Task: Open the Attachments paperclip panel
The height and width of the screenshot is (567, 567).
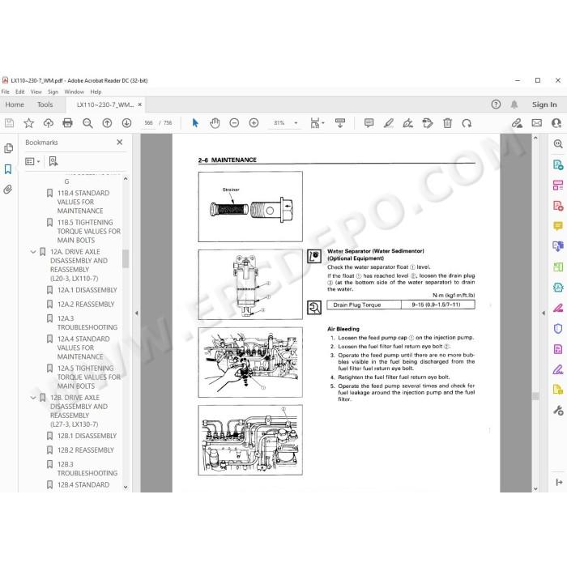Action: (x=8, y=189)
